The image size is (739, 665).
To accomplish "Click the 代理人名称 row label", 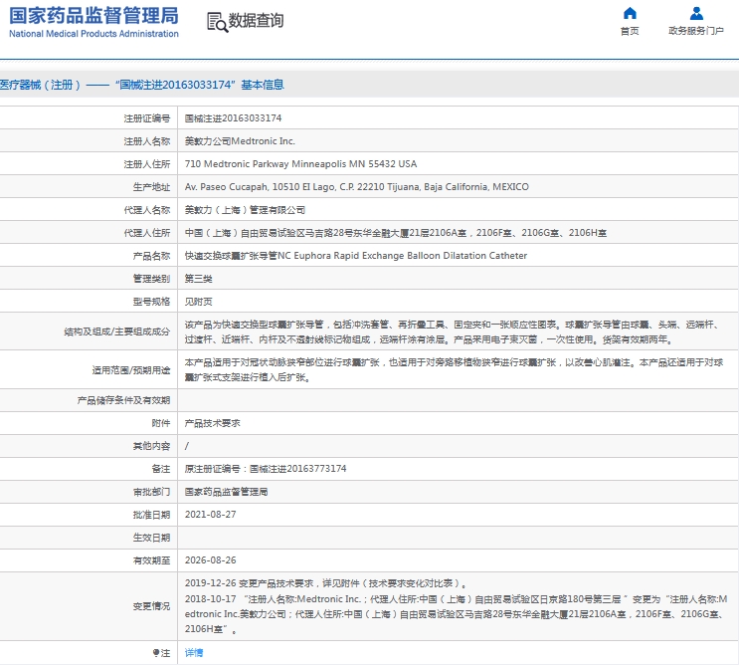I will (x=146, y=210).
